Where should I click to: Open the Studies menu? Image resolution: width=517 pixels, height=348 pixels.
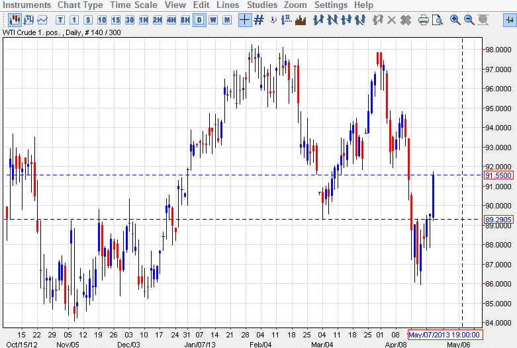click(x=262, y=5)
